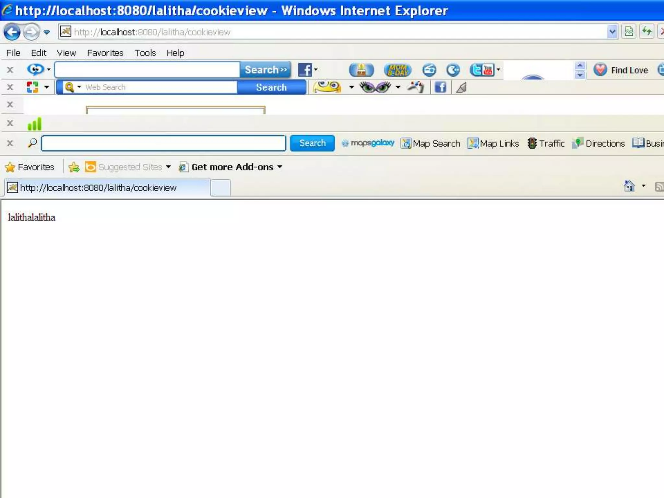Open dropdown next to Twitter YouTube icon

[498, 69]
